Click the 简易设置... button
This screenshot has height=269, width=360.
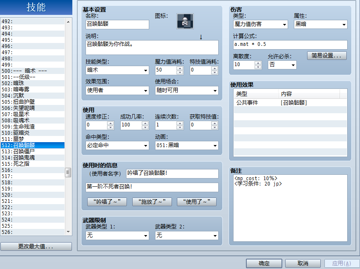327,55
